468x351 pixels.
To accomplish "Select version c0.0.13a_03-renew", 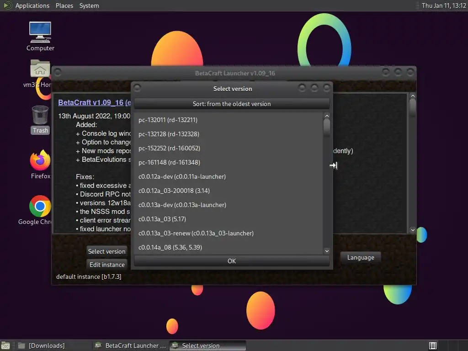I will point(229,233).
